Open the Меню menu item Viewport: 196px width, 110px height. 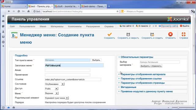point(43,27)
